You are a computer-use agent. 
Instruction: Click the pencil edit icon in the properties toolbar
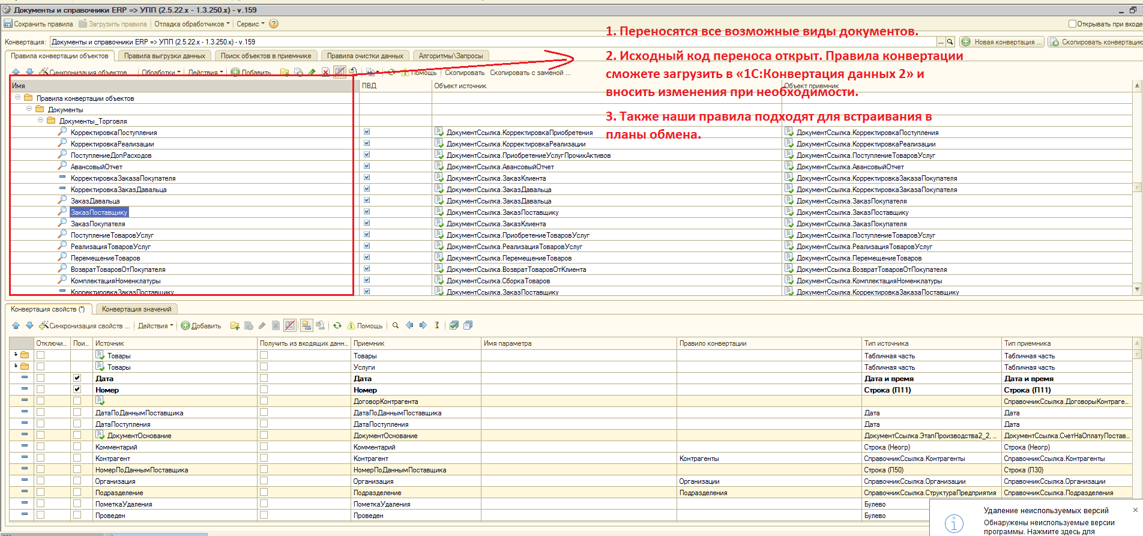pyautogui.click(x=262, y=325)
